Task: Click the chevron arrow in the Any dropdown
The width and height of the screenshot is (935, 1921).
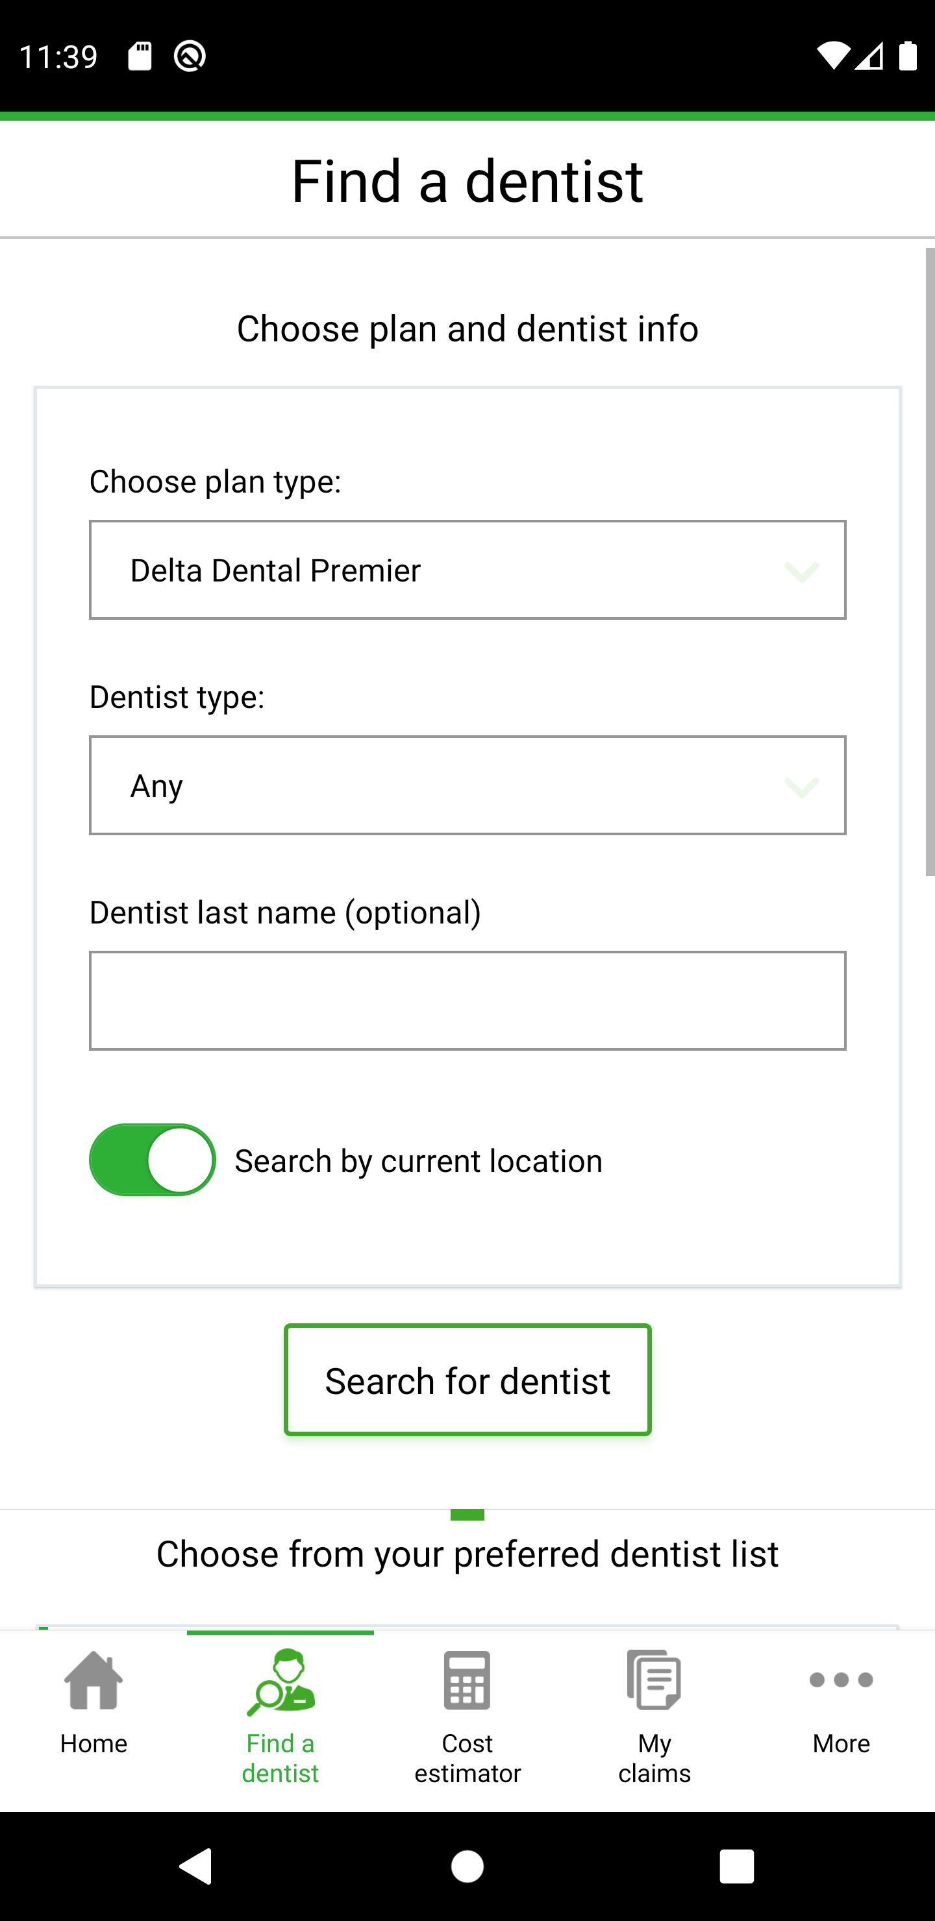Action: pyautogui.click(x=801, y=787)
